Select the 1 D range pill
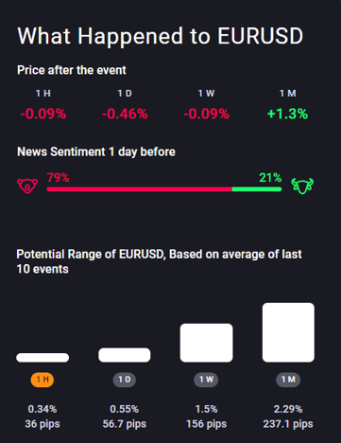 point(125,380)
